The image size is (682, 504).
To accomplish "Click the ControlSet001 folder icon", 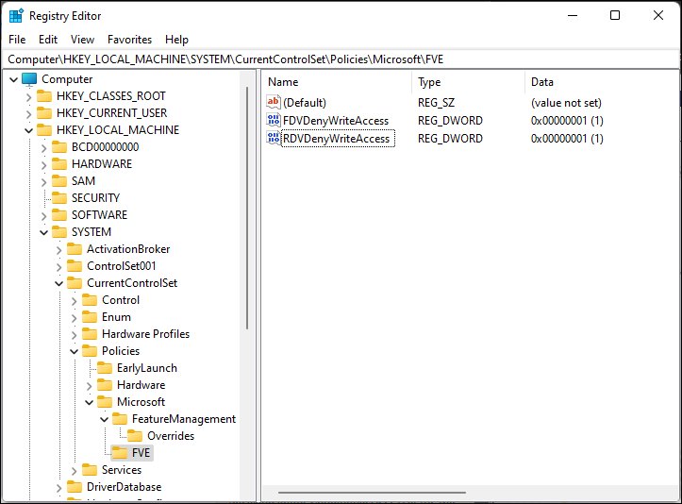I will tap(75, 265).
